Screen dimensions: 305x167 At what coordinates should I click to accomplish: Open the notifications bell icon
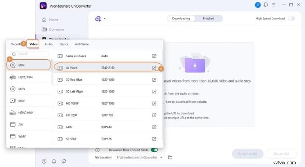(54, 161)
